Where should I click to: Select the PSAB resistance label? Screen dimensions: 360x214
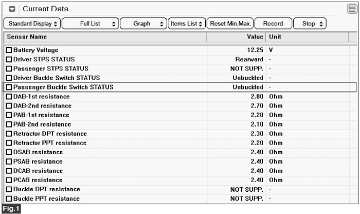click(38, 162)
